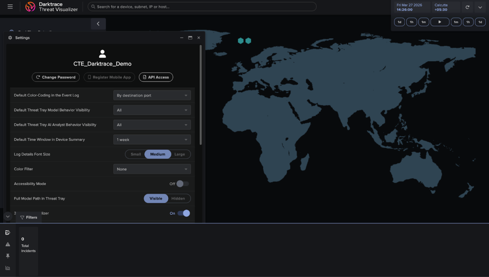Open the hamburger main menu
Screen dimensions: 489x277
(x=10, y=7)
